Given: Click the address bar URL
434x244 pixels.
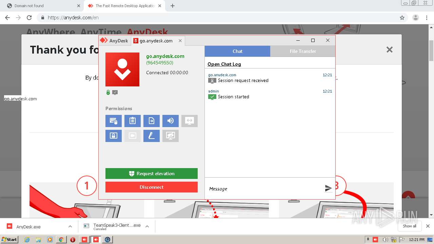Looking at the screenshot, I should (73, 18).
